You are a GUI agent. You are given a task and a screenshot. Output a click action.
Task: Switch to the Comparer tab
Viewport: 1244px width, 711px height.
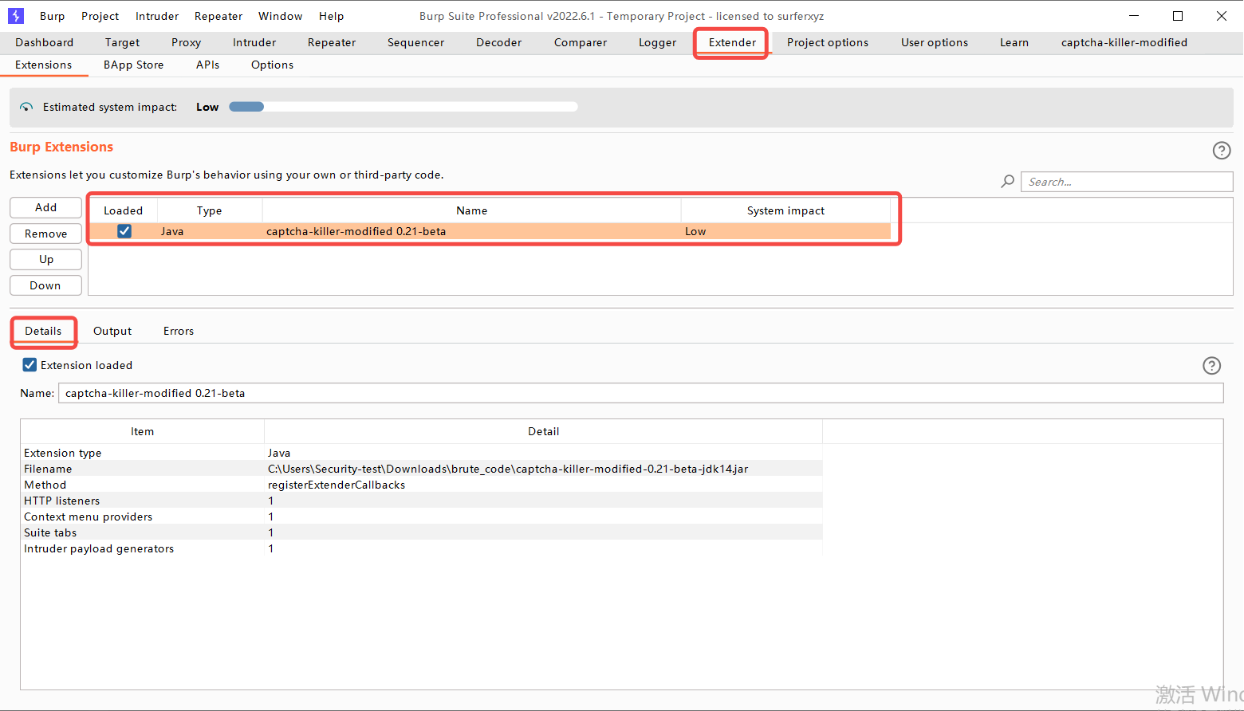click(x=581, y=42)
